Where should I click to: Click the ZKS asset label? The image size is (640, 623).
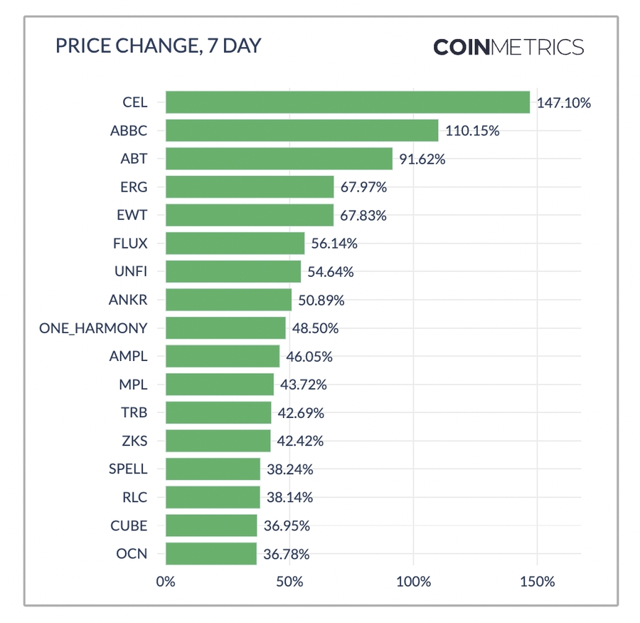pyautogui.click(x=134, y=441)
